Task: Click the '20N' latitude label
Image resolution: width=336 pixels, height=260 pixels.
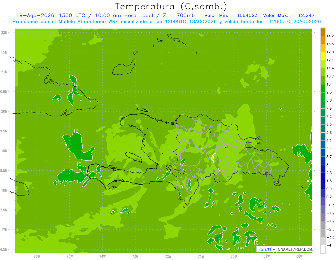Action: tap(4, 111)
